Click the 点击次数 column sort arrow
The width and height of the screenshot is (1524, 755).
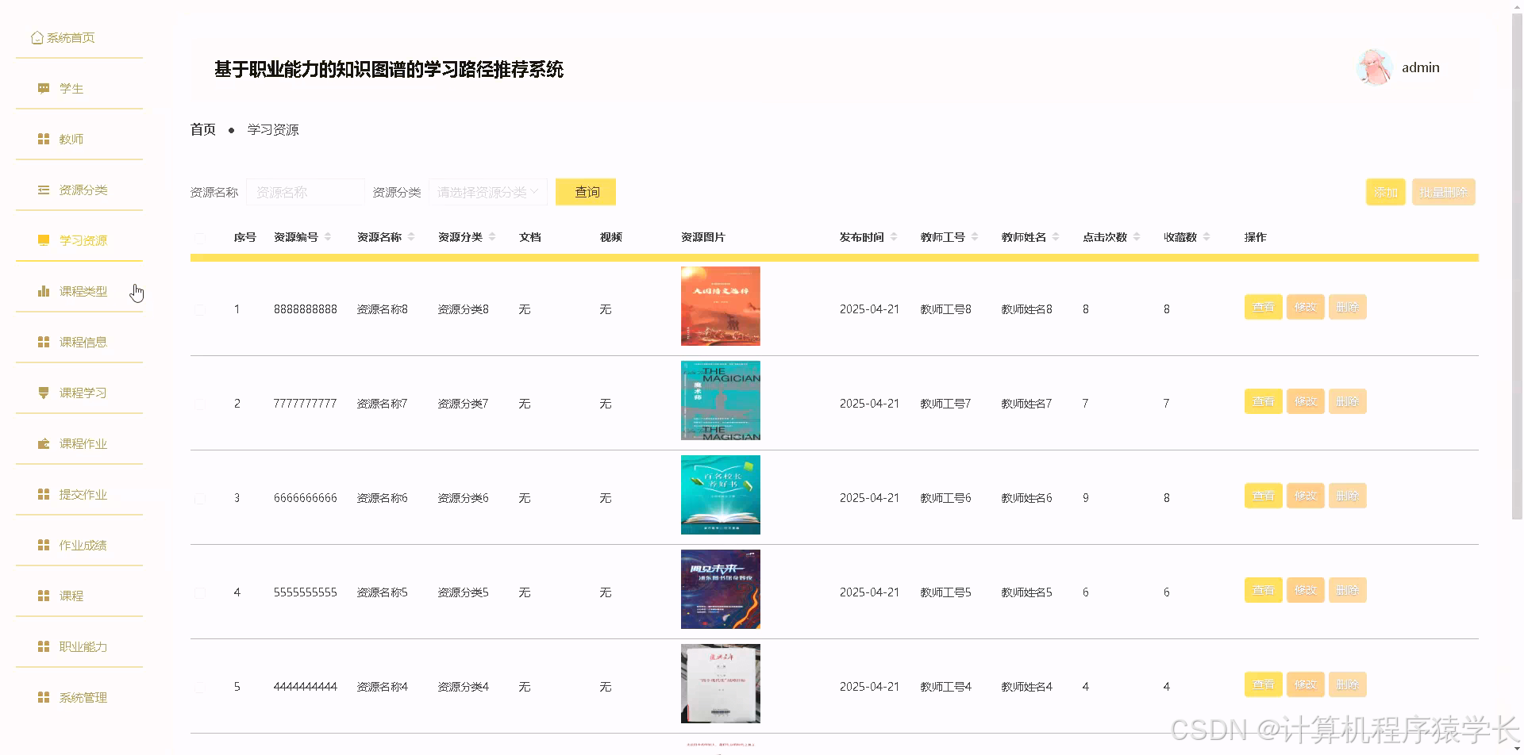tap(1137, 236)
